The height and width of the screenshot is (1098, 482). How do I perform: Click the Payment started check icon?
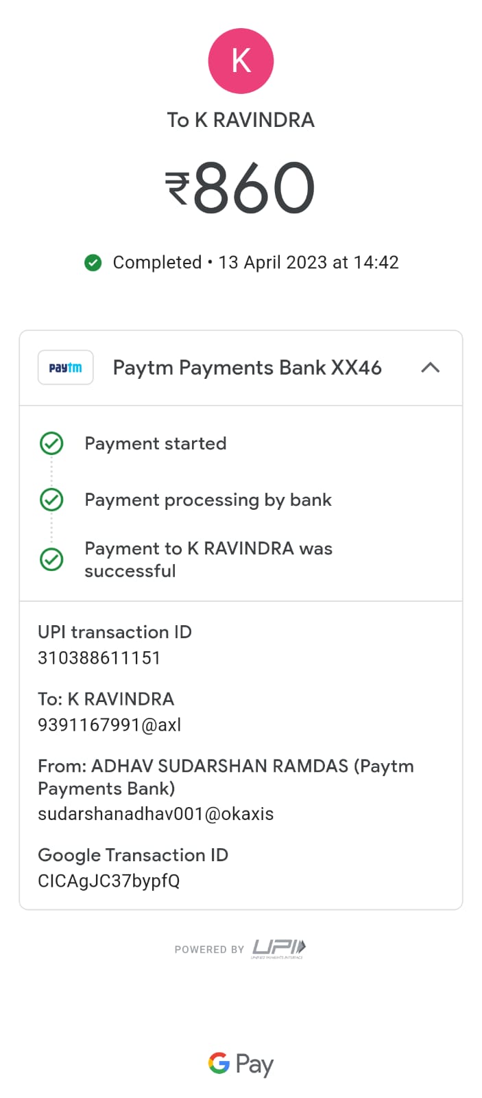[51, 444]
